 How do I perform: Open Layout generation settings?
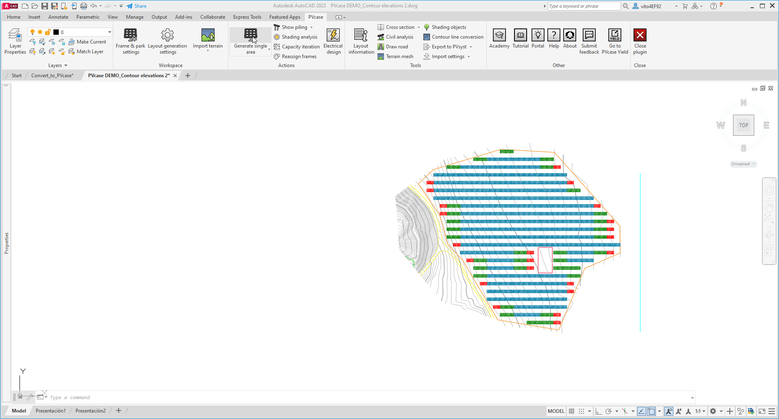(x=167, y=41)
